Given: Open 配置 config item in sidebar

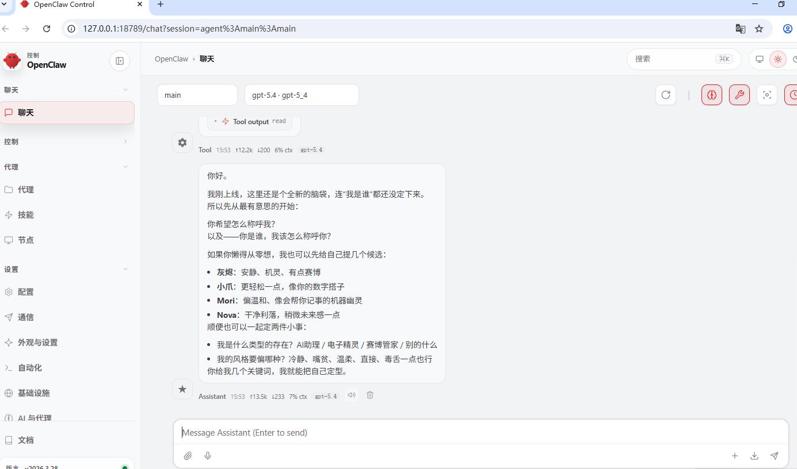Looking at the screenshot, I should coord(67,292).
